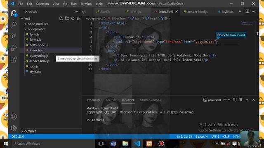
Task: Open querystring.js in the Explorer
Action: [39, 55]
